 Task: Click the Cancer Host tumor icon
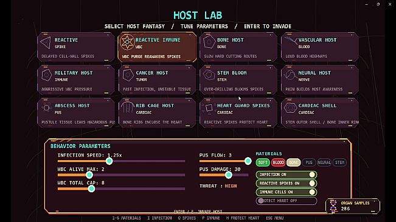[128, 75]
